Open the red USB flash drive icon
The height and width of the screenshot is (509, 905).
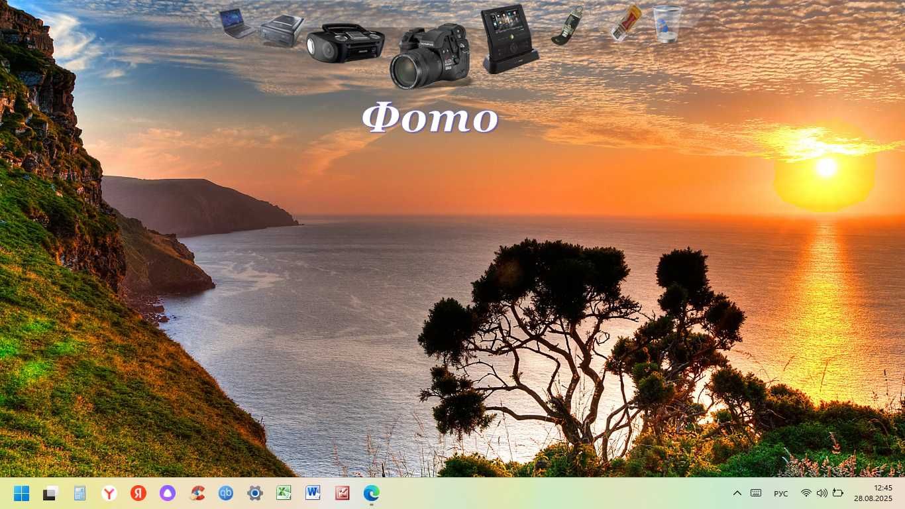click(625, 23)
